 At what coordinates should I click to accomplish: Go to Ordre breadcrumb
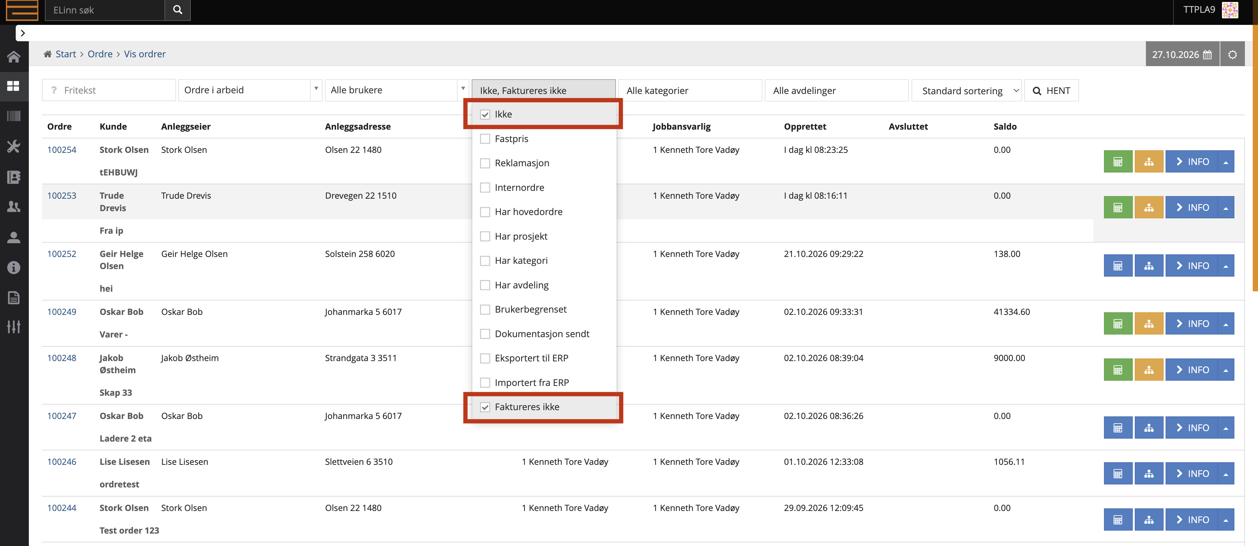coord(100,54)
